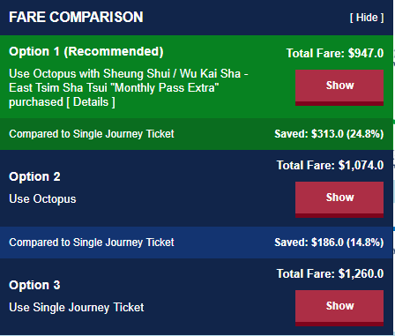Select the Option 2 title
The width and height of the screenshot is (395, 336).
[x=34, y=176]
